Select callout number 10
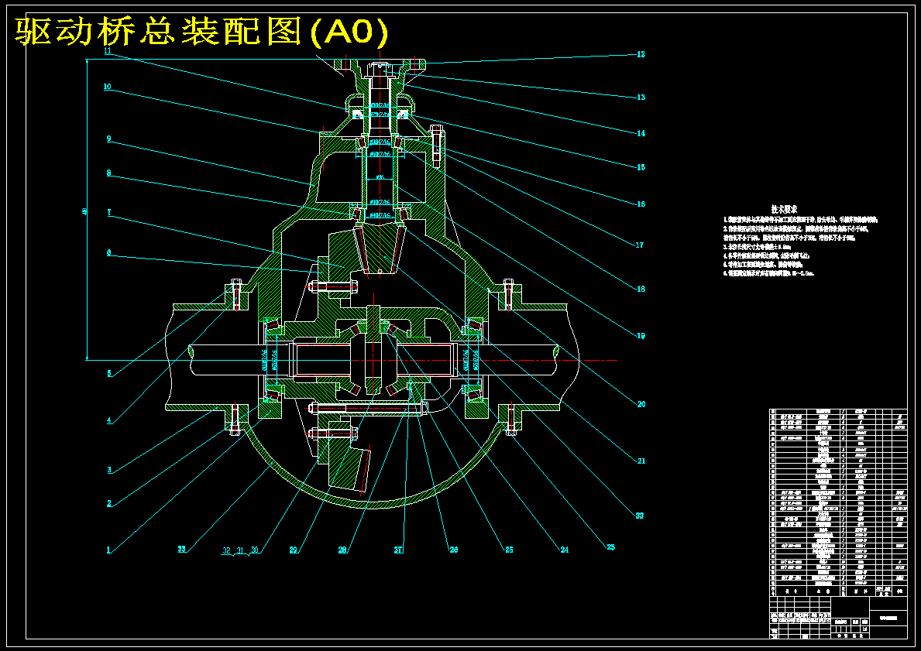This screenshot has height=651, width=921. [107, 86]
